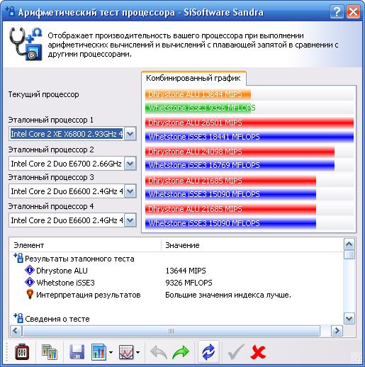Click the copy results charts icon
This screenshot has height=367, width=365.
pyautogui.click(x=50, y=352)
